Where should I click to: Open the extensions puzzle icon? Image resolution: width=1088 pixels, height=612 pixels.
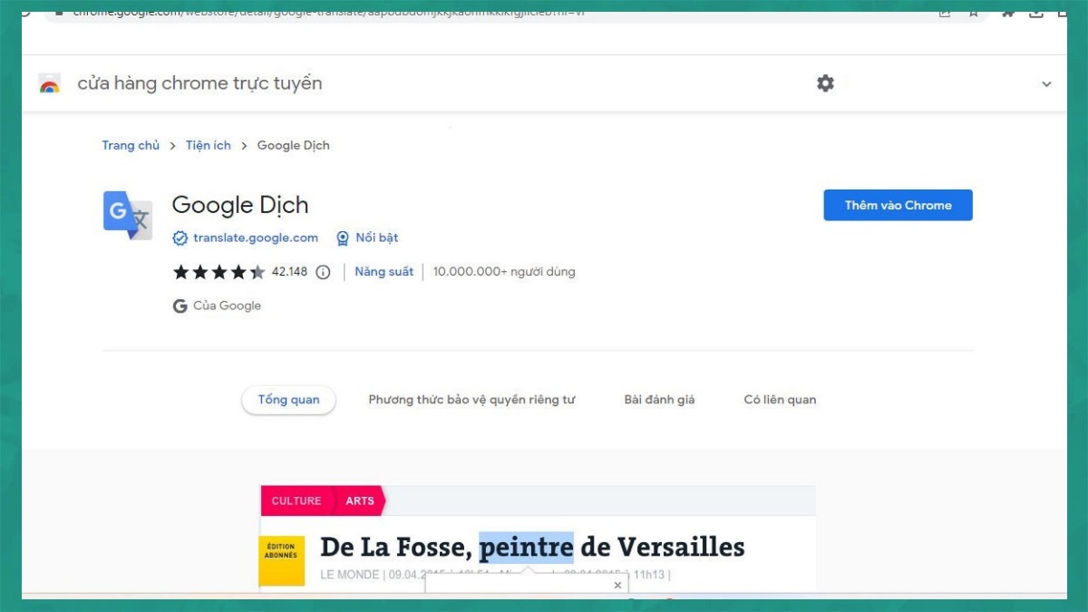(1007, 12)
